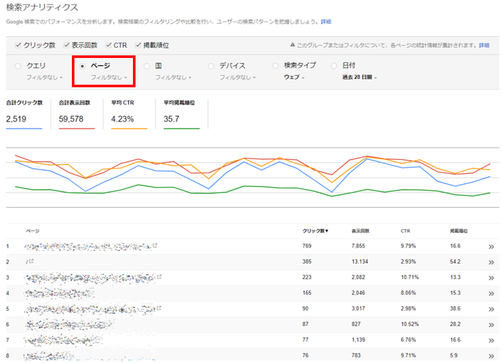This screenshot has width=502, height=363.
Task: Sort table by 掲載順位 column header
Action: pos(459,231)
